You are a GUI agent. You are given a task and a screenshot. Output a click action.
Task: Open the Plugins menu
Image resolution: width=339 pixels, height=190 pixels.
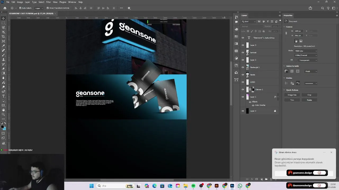63,2
